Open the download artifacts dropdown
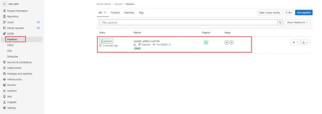Screen dimensions: 322x114 click(305, 43)
